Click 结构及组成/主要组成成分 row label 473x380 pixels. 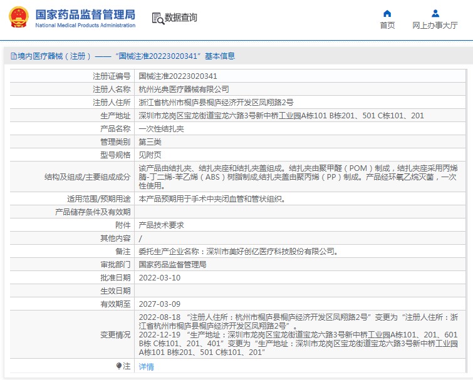88,177
